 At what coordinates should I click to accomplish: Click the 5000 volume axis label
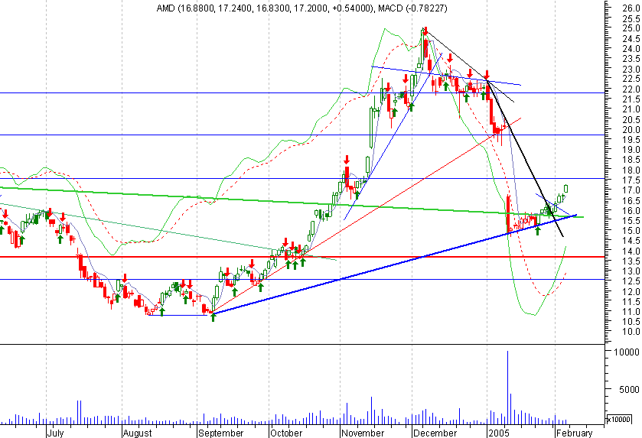(629, 390)
